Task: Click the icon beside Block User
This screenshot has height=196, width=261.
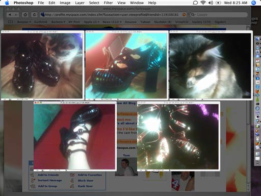Action: (72, 181)
